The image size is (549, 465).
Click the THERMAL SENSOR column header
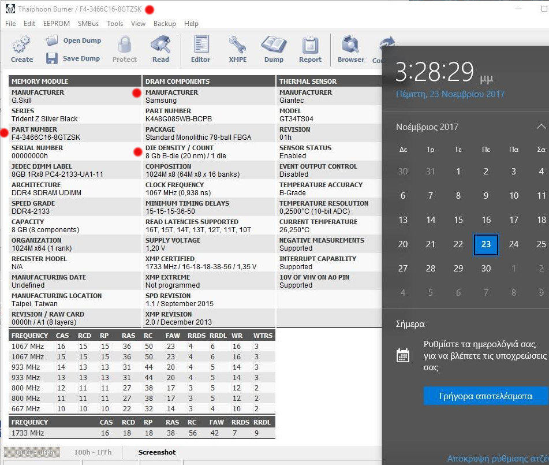point(329,81)
